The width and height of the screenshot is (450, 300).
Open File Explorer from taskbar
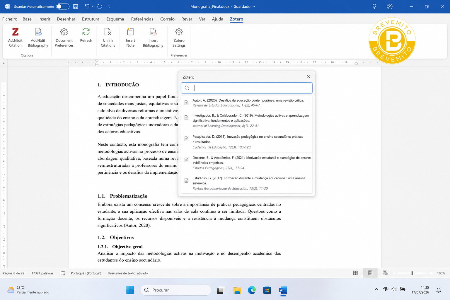[x=237, y=290]
